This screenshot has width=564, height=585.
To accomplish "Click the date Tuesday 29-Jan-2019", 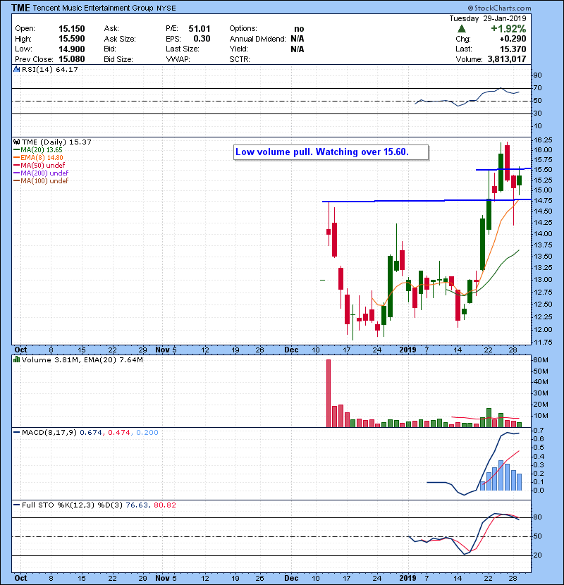I will [487, 18].
